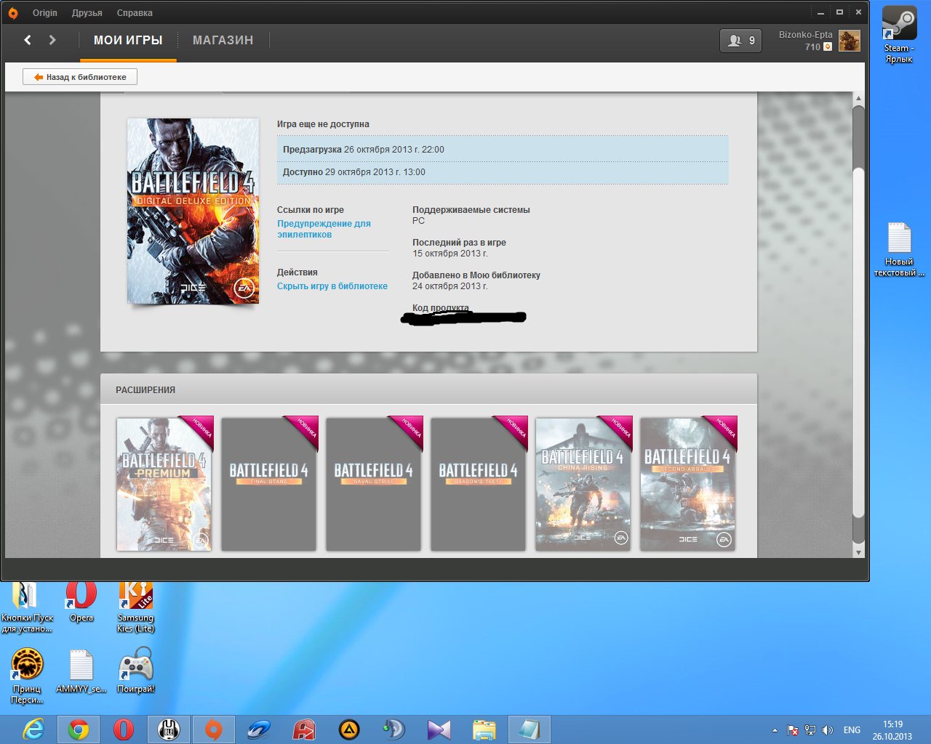Click the Доступно 29 октября date row
931x744 pixels.
click(x=503, y=172)
